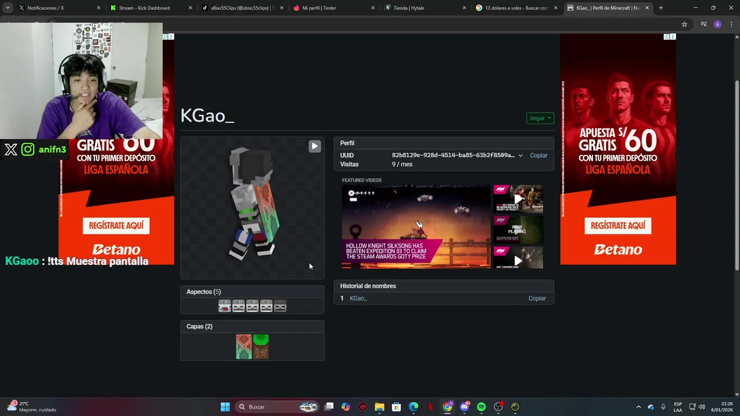The image size is (740, 416).
Task: Open the top featured video thumbnail
Action: (x=518, y=199)
